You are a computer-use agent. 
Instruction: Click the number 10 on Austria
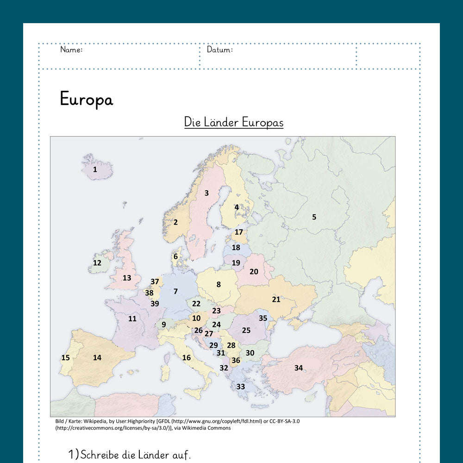196,318
